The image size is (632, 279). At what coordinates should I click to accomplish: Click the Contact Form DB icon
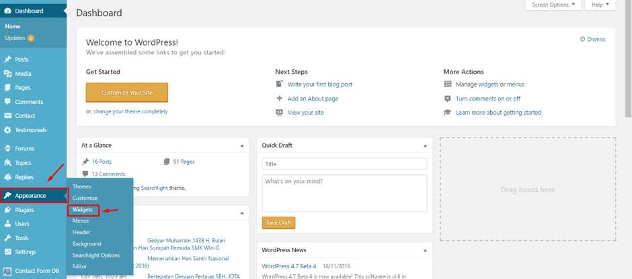pyautogui.click(x=7, y=271)
